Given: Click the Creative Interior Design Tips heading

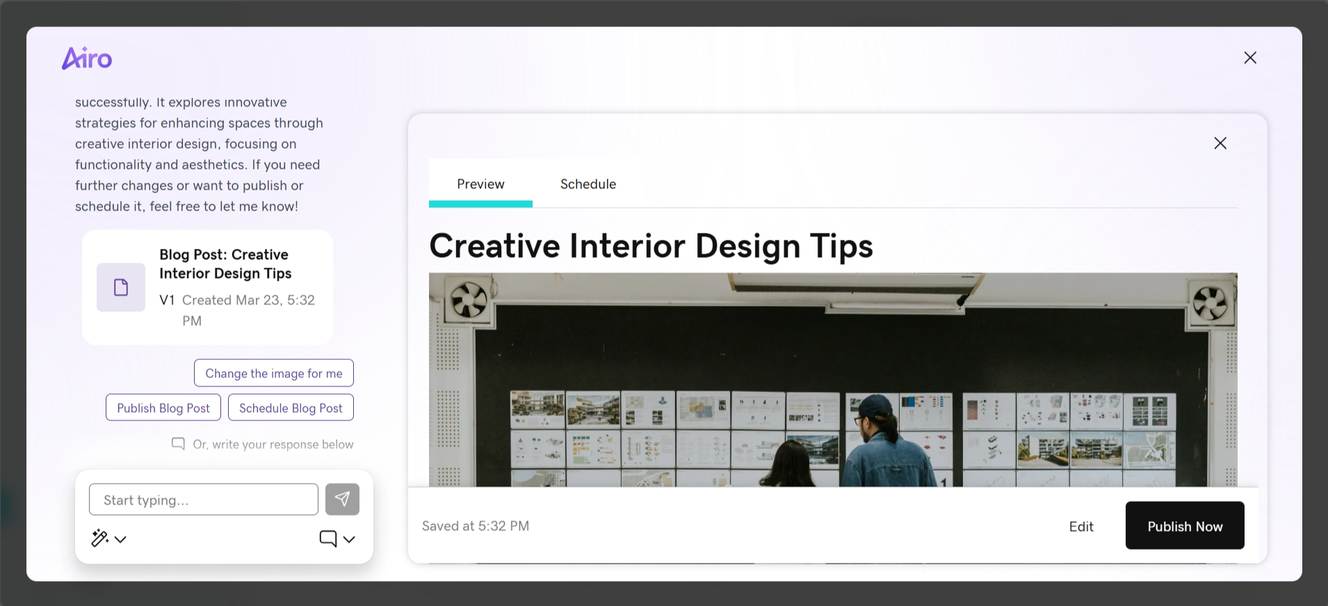Looking at the screenshot, I should coord(651,246).
